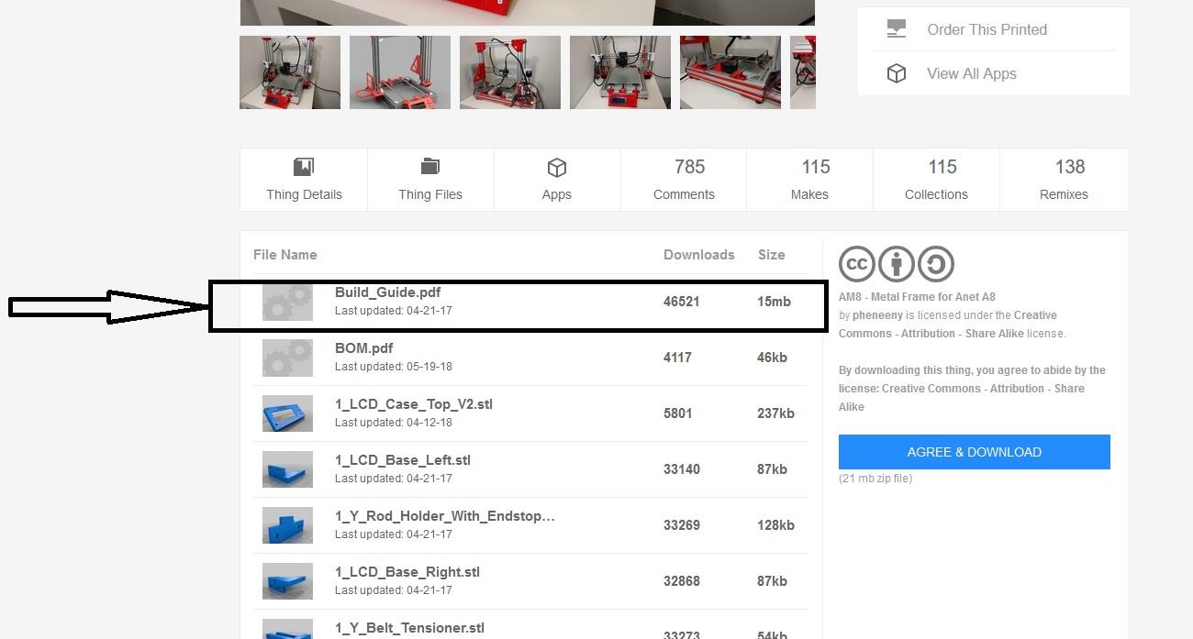This screenshot has height=639, width=1193.
Task: Show the 115 Collections tab
Action: pyautogui.click(x=936, y=179)
